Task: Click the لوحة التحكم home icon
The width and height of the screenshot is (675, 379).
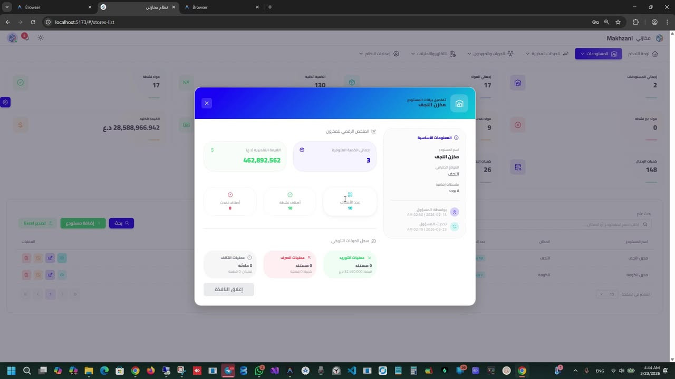Action: coord(654,54)
